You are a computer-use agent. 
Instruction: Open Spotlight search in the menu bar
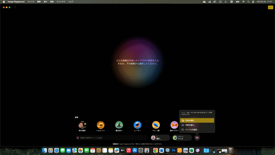[x=248, y=2]
